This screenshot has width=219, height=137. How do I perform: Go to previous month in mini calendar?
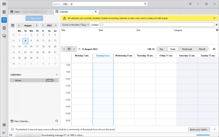tap(19, 26)
